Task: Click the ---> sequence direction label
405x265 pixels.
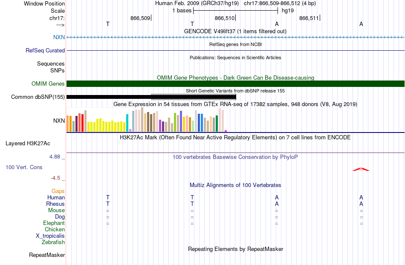Action: (61, 25)
